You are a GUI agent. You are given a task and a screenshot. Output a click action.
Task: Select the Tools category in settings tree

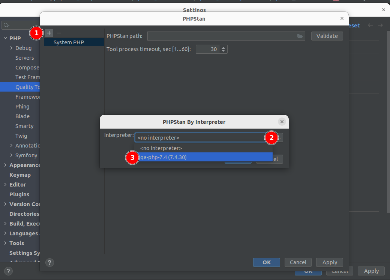(x=16, y=243)
